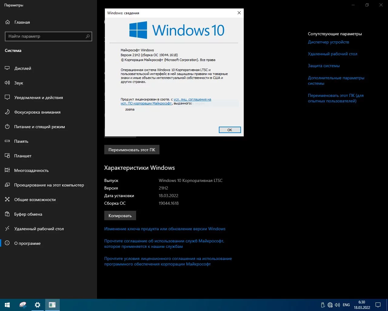This screenshot has height=311, width=388.
Task: Select О программе in the sidebar
Action: (x=48, y=243)
